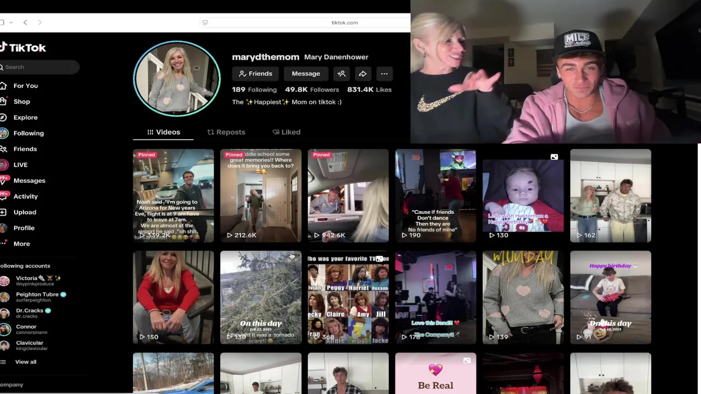Open the profile three-dots menu

(x=384, y=74)
